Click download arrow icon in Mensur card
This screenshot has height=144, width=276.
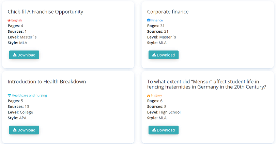[154, 130]
